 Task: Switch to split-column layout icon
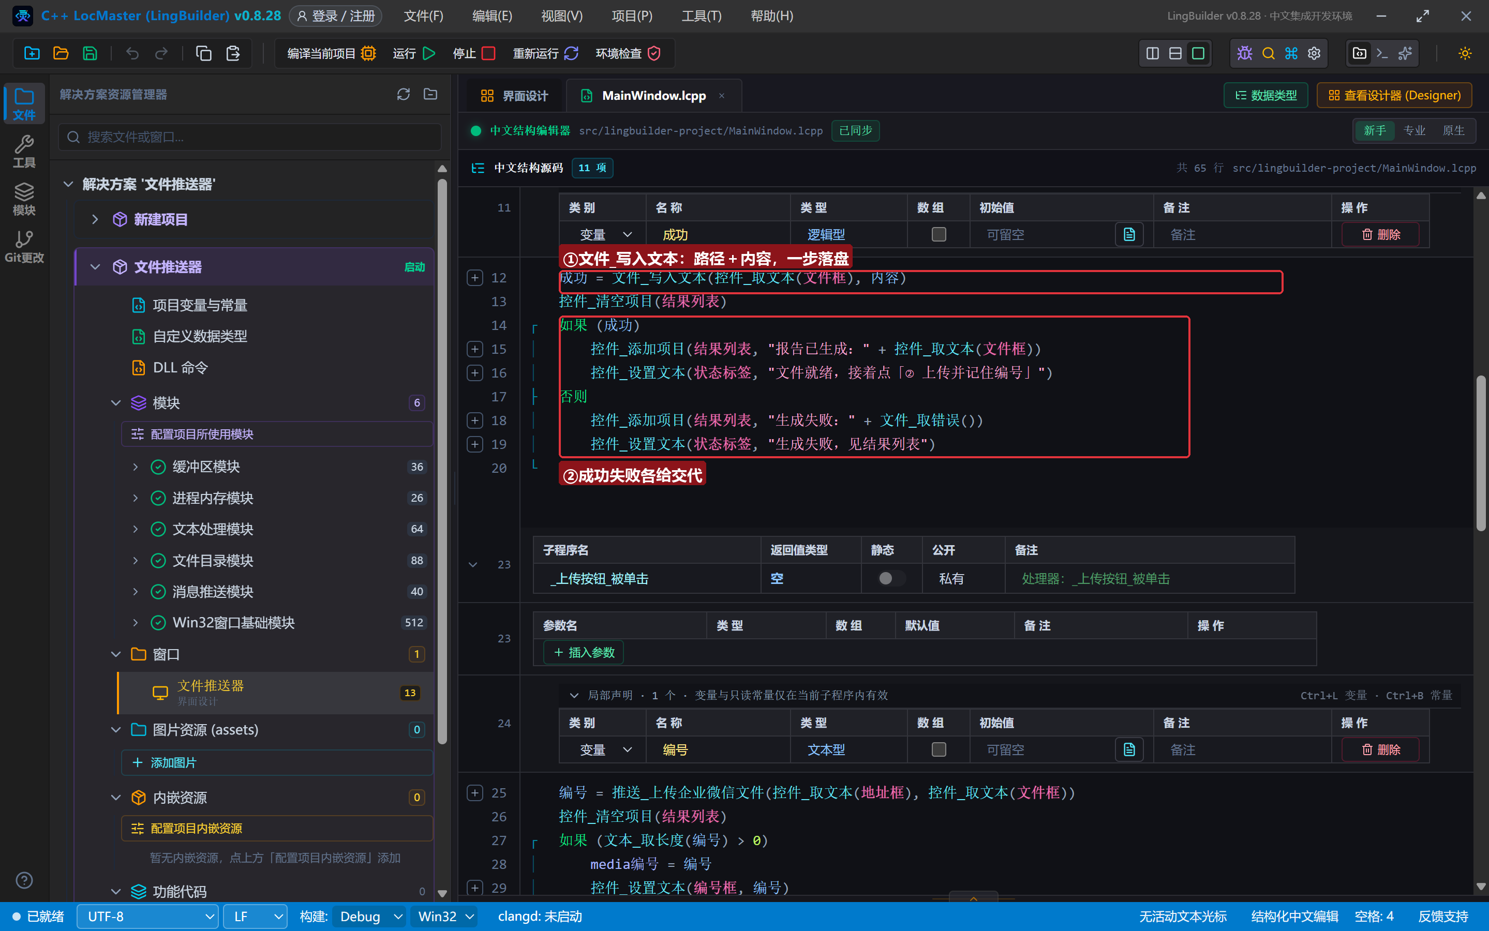tap(1152, 54)
